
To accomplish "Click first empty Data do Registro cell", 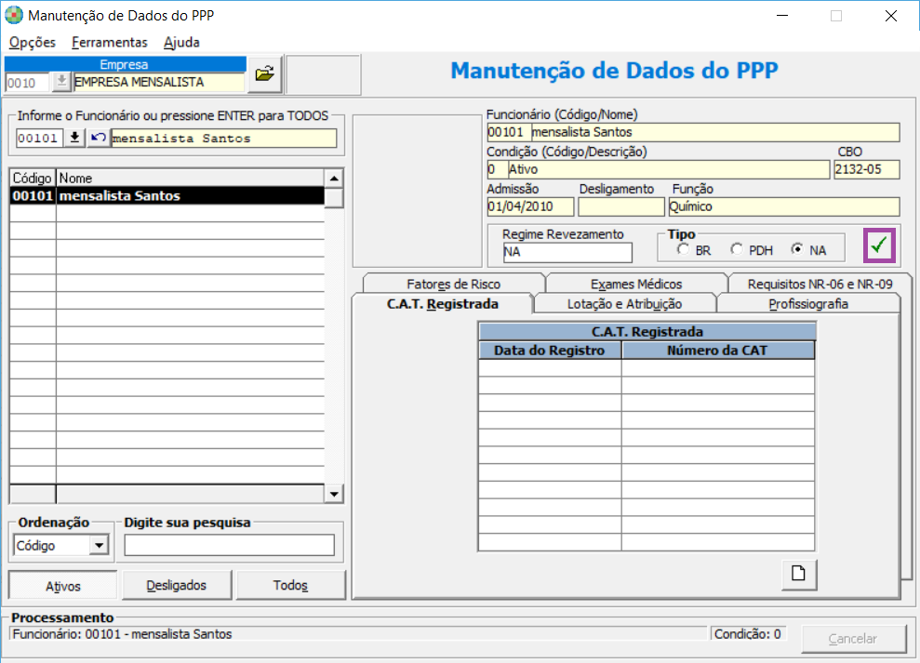I will coord(550,368).
